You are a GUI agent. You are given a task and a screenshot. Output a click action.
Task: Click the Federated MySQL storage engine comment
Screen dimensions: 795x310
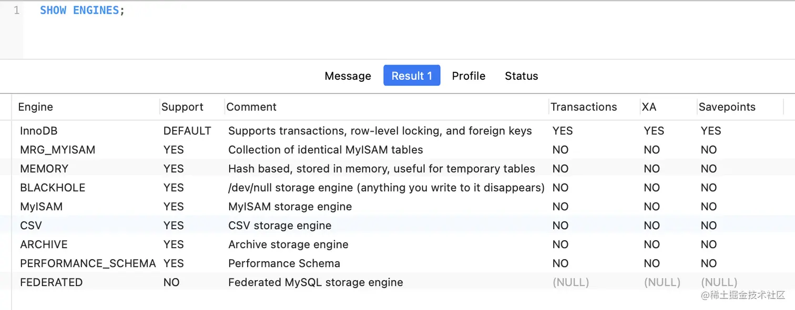[x=315, y=282]
